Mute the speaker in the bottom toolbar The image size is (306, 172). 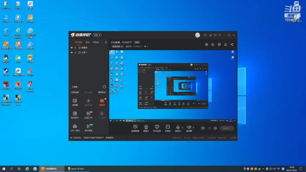coord(189,128)
